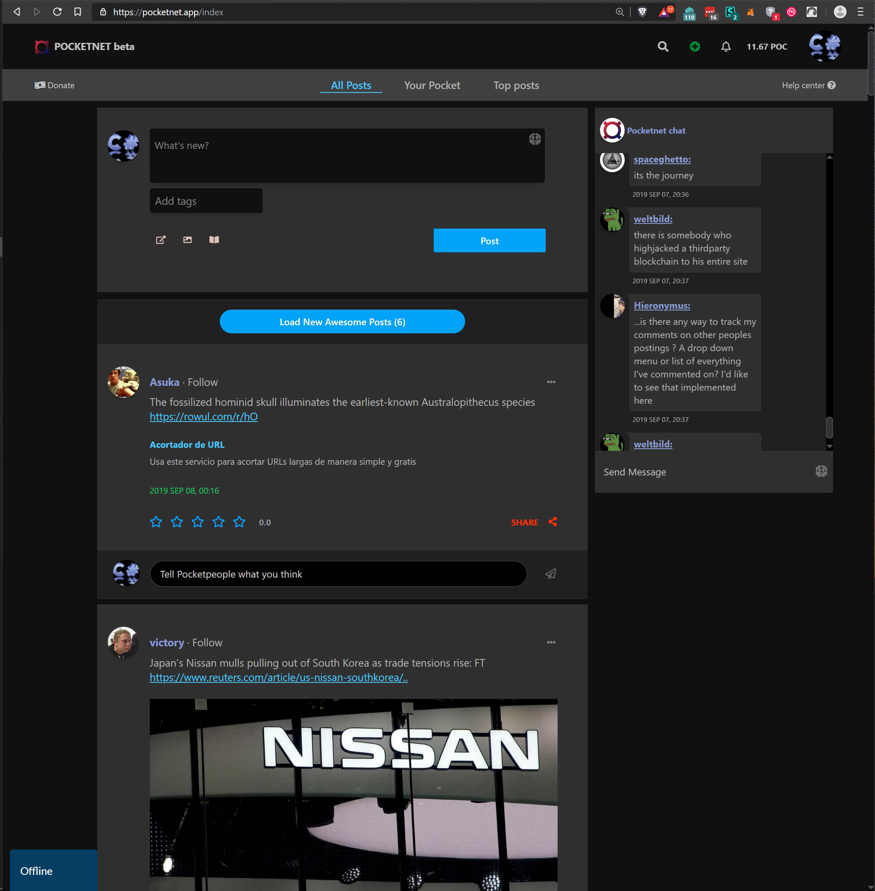Switch to Your Pocket tab
Image resolution: width=875 pixels, height=891 pixels.
pyautogui.click(x=432, y=85)
